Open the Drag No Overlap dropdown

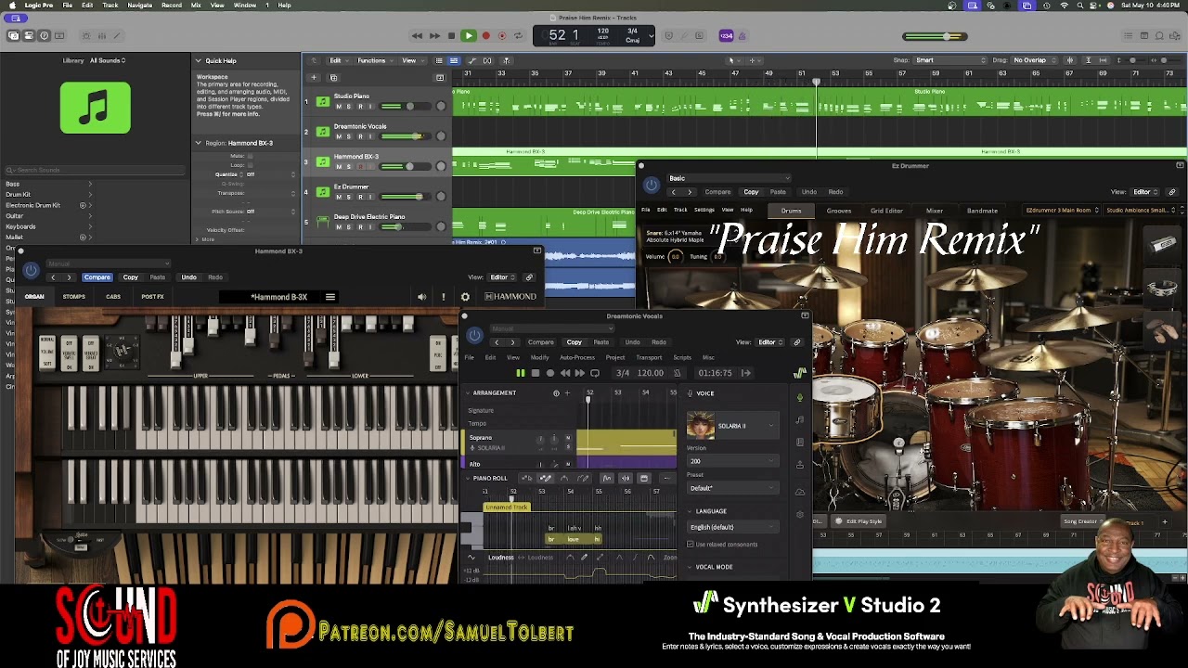(1036, 60)
